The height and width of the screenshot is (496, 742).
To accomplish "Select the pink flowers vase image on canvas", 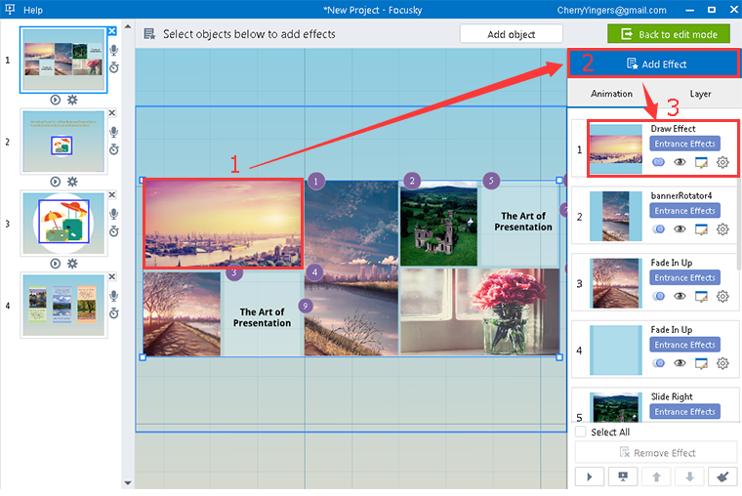I will click(x=479, y=311).
